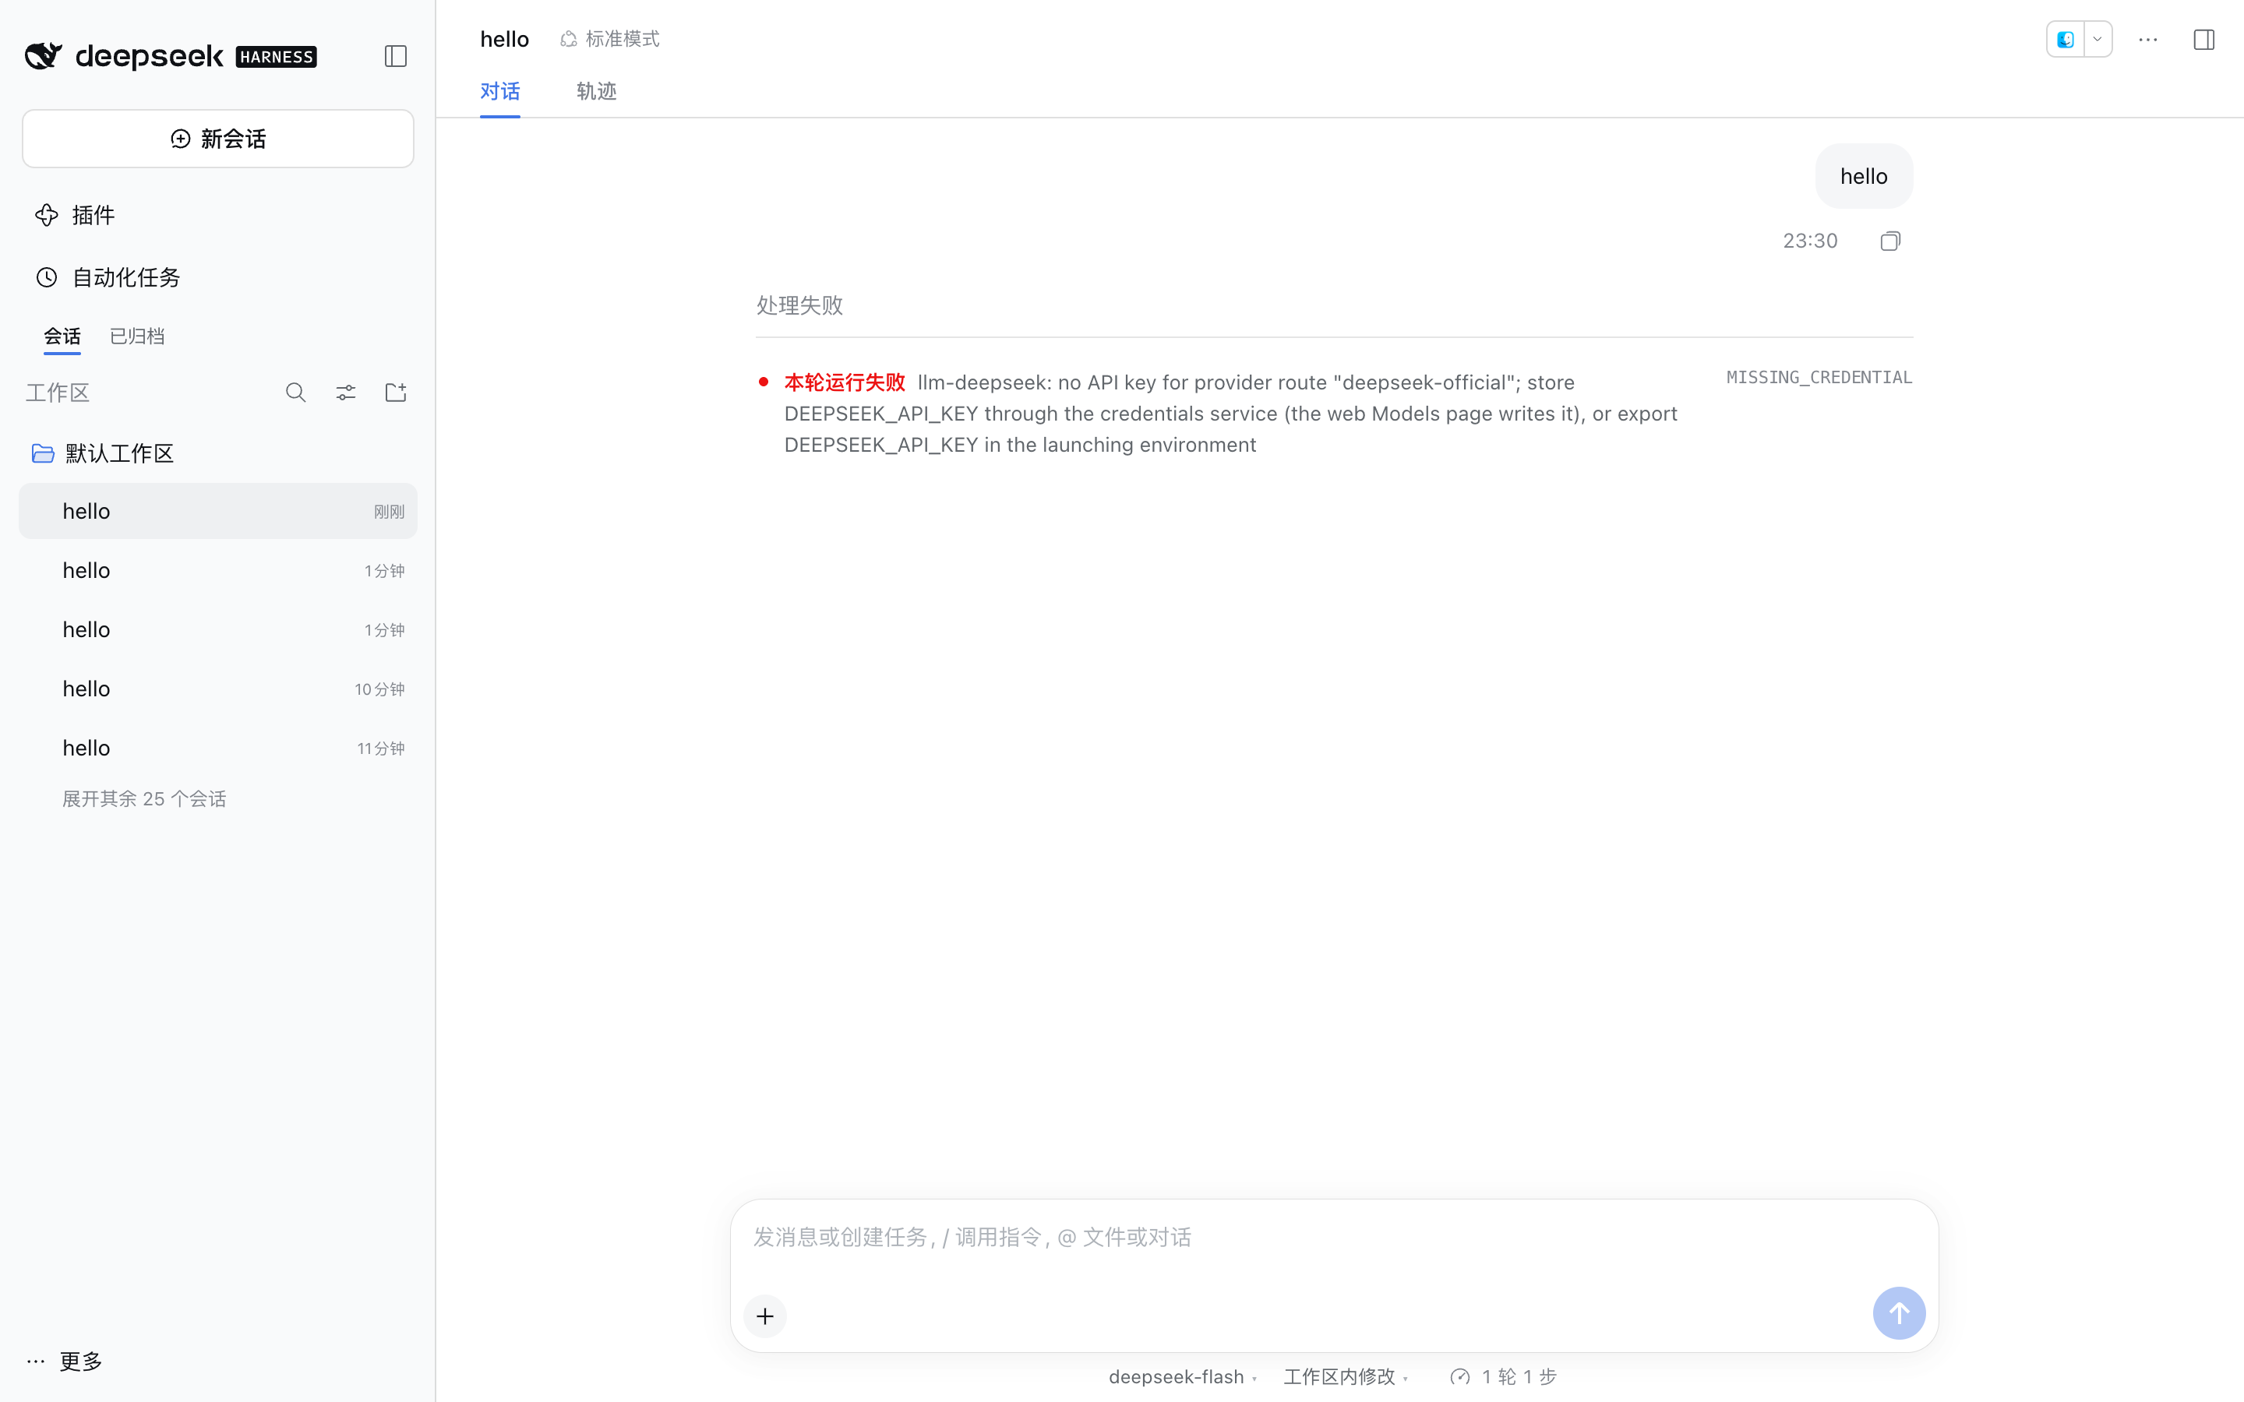Search conversations with magnifier icon

tap(296, 393)
